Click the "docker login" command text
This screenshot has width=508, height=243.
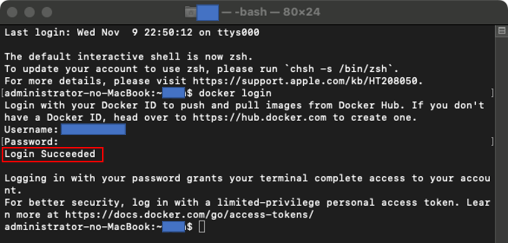pyautogui.click(x=235, y=93)
